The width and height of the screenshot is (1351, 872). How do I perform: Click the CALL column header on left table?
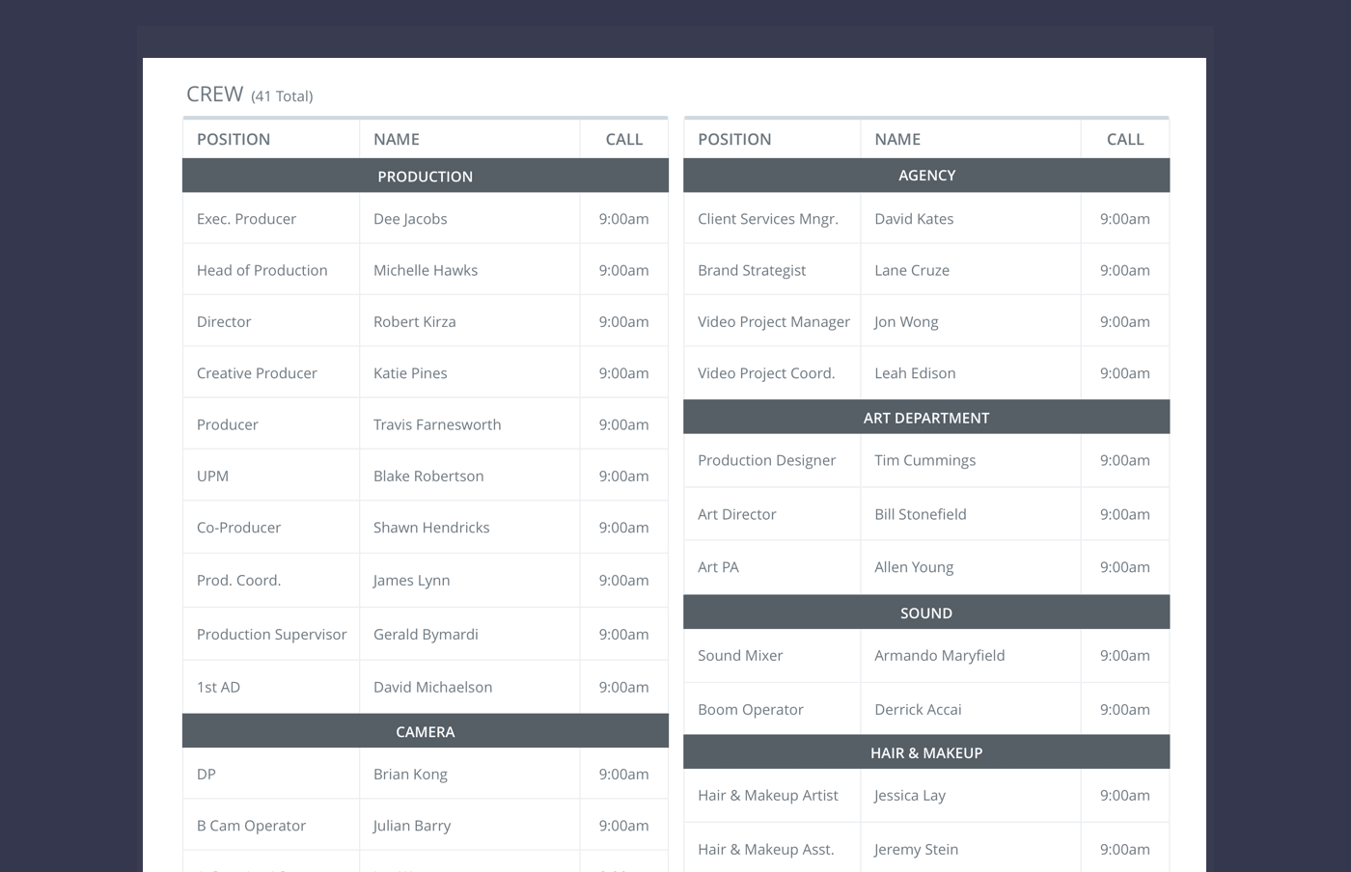(x=623, y=139)
